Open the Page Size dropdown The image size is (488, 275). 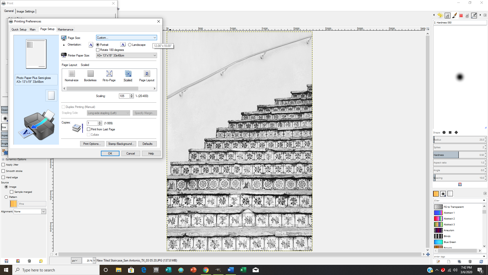coord(126,38)
